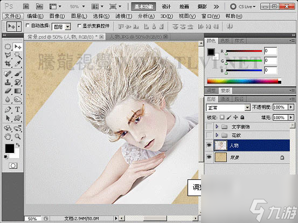This screenshot has width=298, height=223.
Task: Click the R value input field
Action: (x=271, y=51)
